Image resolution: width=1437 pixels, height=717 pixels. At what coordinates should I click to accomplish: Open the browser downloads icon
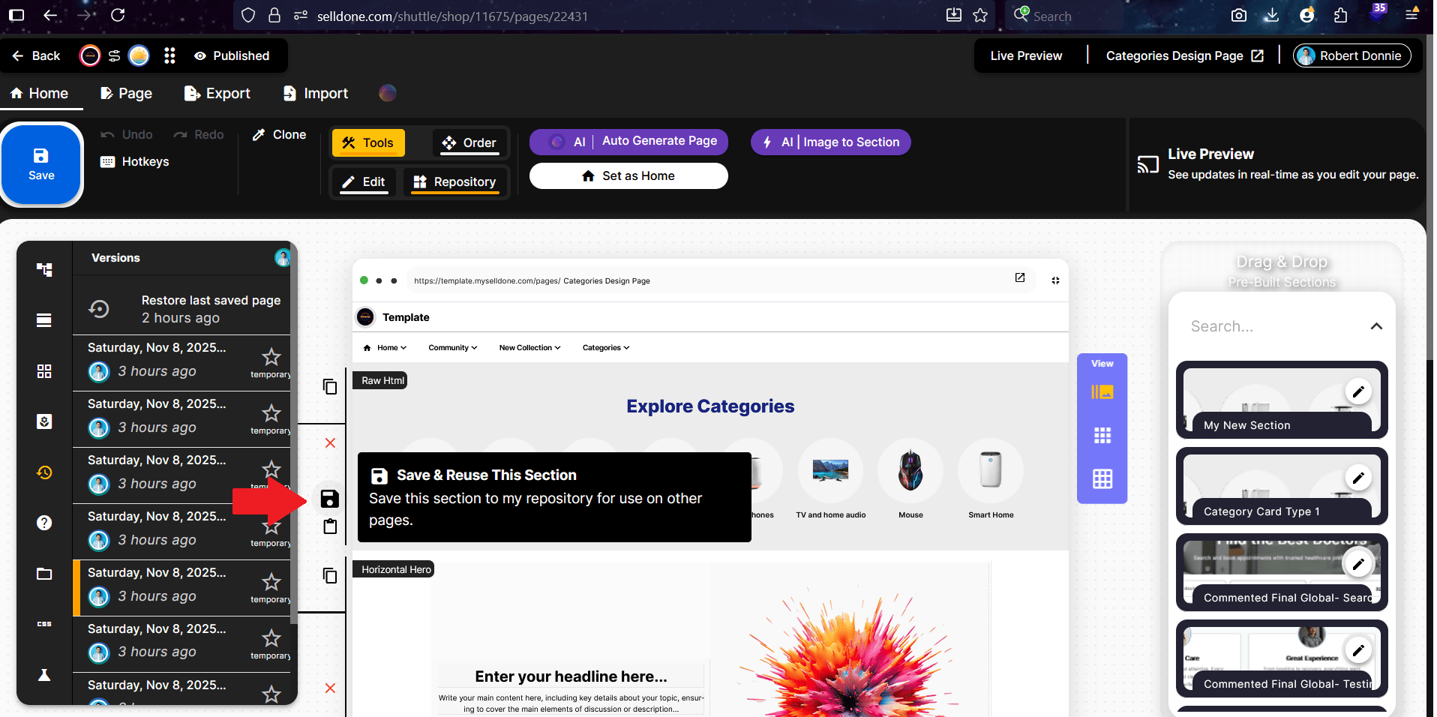click(x=1271, y=15)
